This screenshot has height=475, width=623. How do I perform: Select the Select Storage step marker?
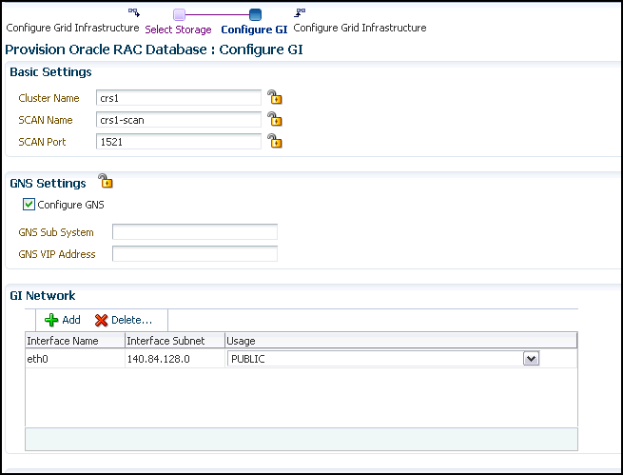tap(179, 14)
